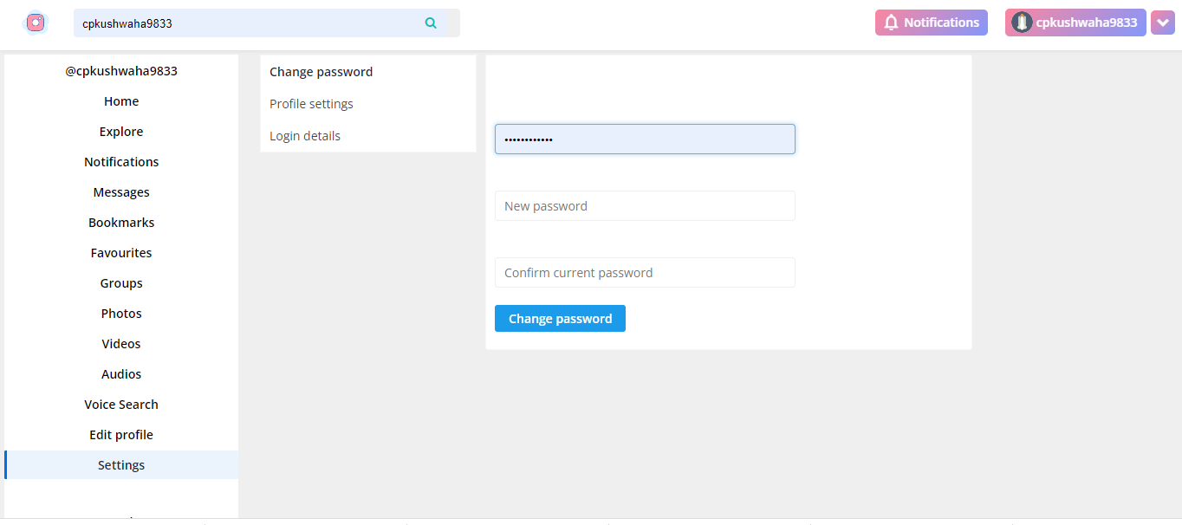This screenshot has width=1182, height=525.
Task: Open the Change password section
Action: pyautogui.click(x=321, y=71)
